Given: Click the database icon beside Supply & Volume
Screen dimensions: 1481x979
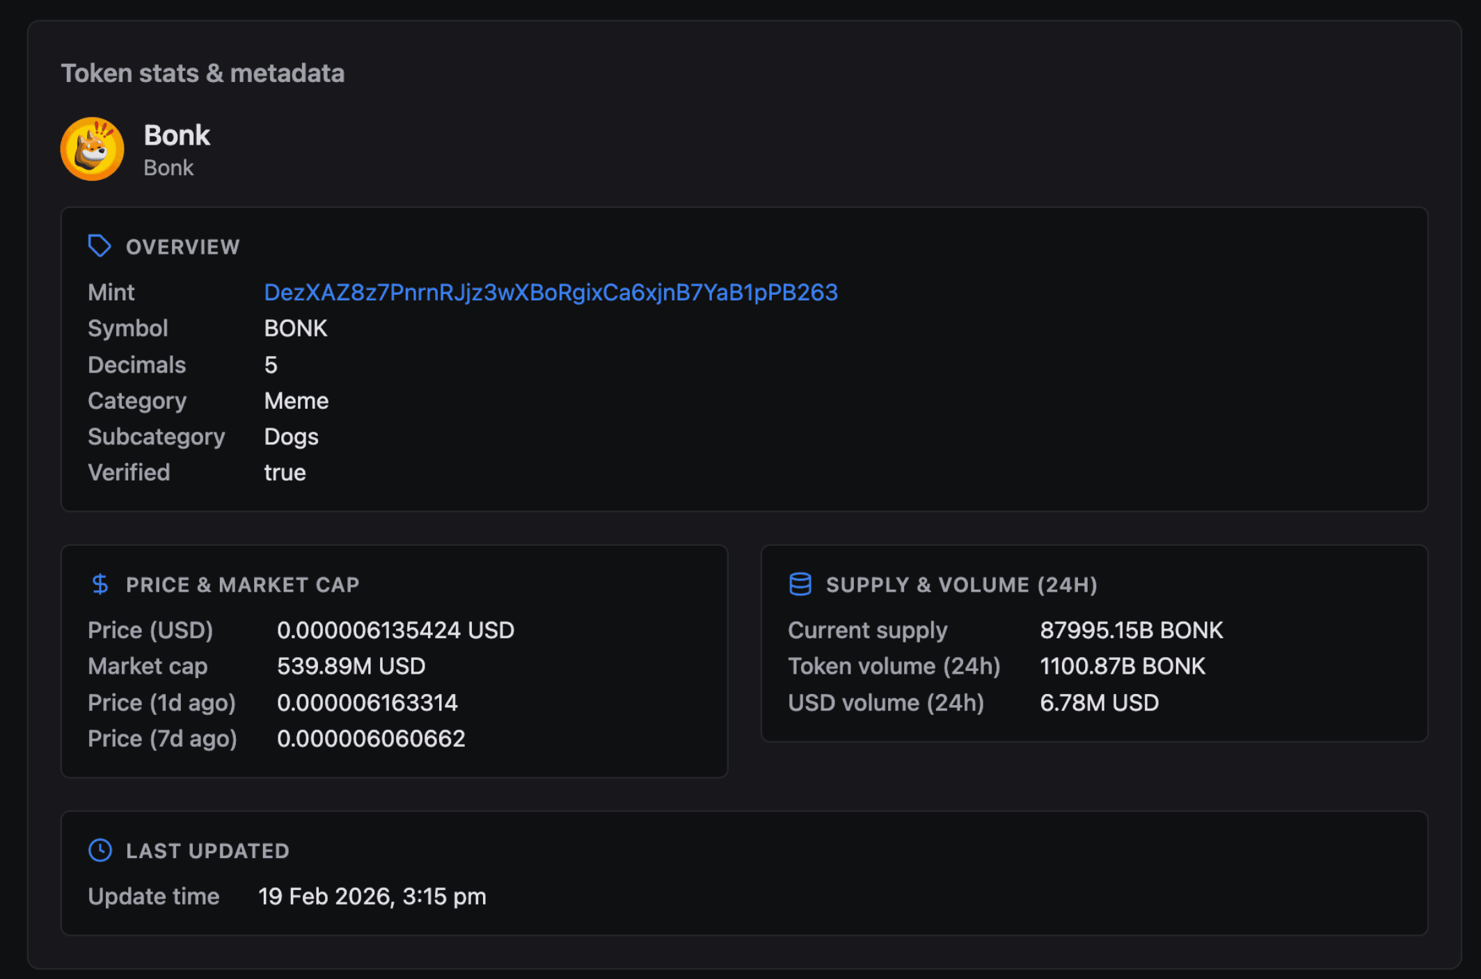Looking at the screenshot, I should [x=799, y=584].
